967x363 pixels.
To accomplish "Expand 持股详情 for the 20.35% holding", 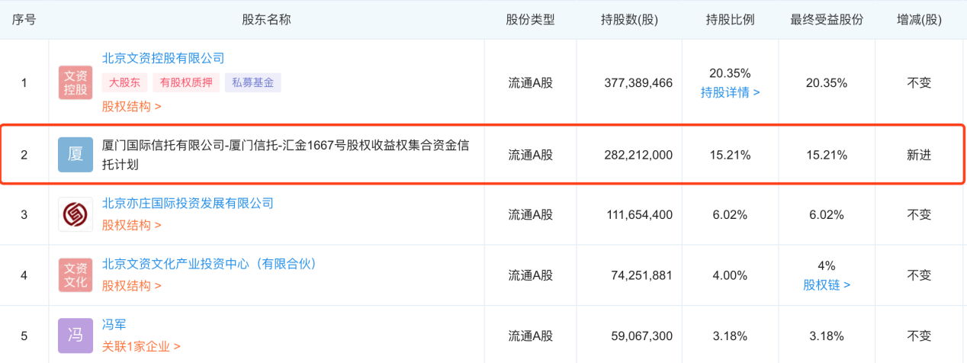I will [730, 92].
